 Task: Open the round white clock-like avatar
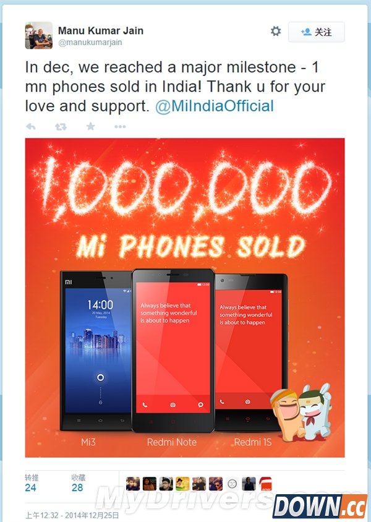pos(232,484)
